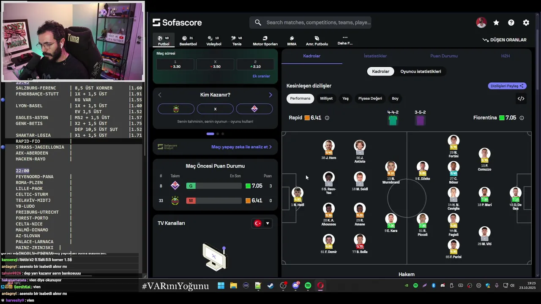This screenshot has width=541, height=304.
Task: Open the user profile avatar
Action: pyautogui.click(x=481, y=23)
